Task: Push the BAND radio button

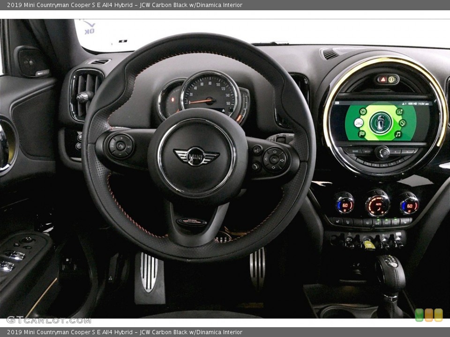Action: pos(355,151)
